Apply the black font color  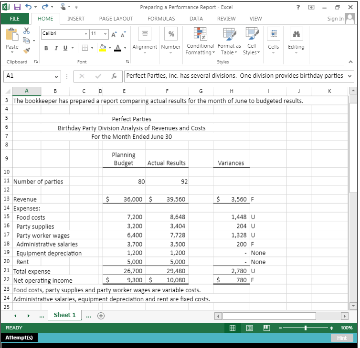(x=118, y=48)
